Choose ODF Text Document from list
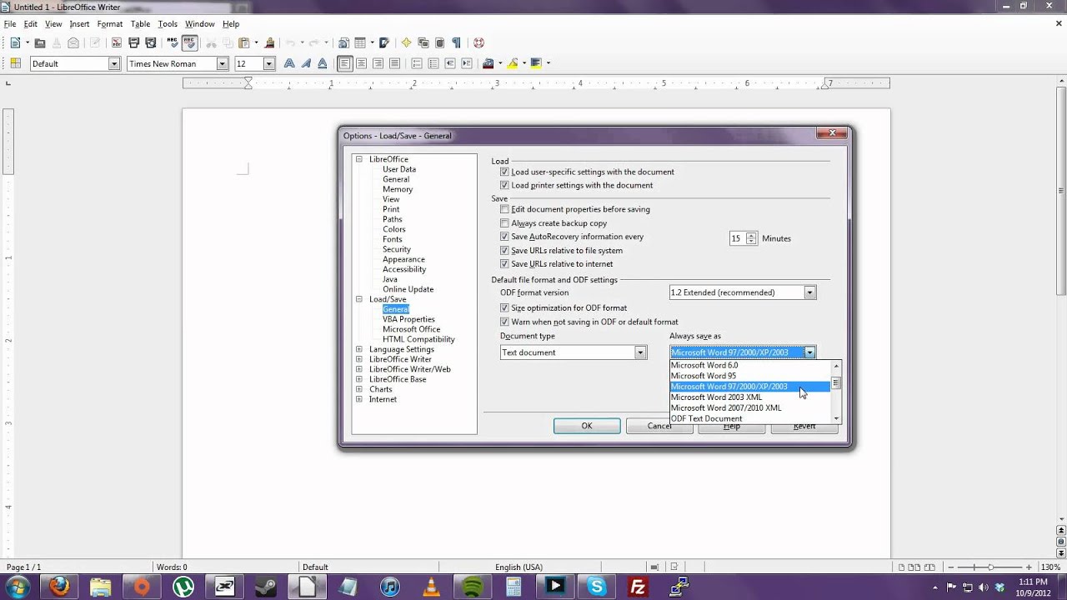1067x600 pixels. pyautogui.click(x=706, y=418)
